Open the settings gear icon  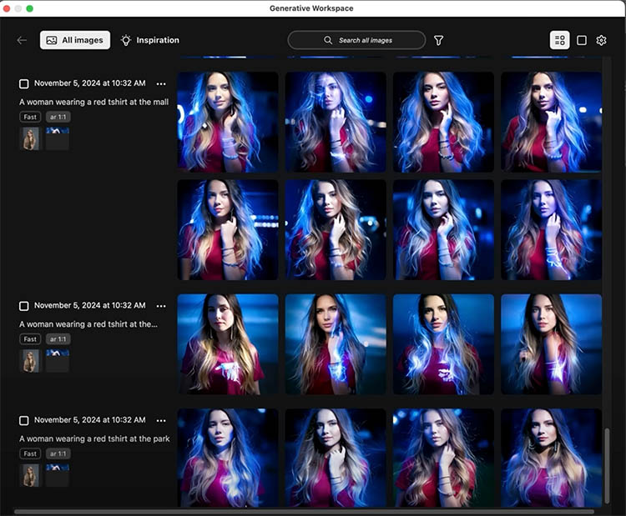click(602, 40)
